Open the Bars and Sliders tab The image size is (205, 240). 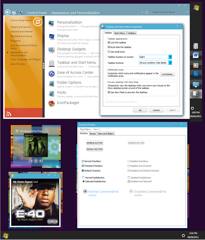(x=106, y=134)
